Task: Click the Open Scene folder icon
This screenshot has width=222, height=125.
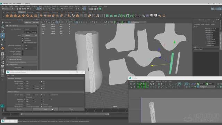Action: [20, 9]
